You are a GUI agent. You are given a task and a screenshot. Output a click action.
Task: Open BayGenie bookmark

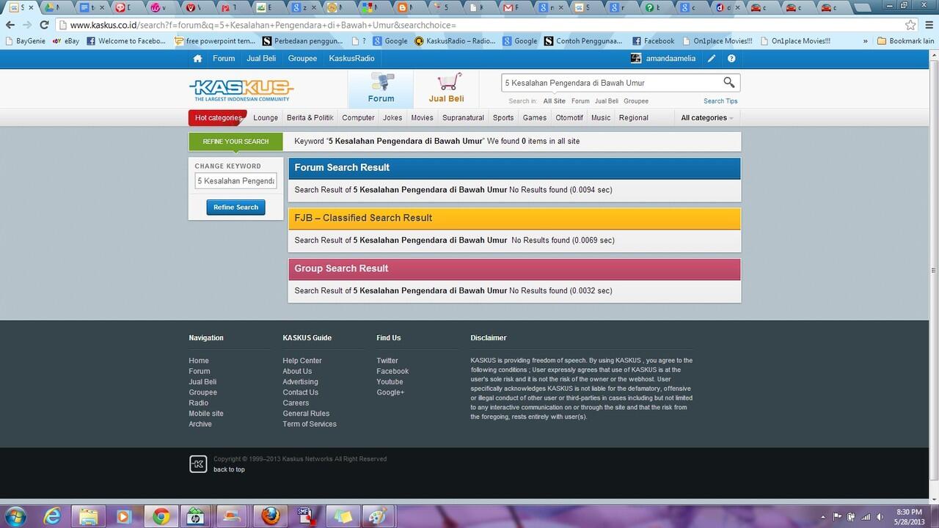[25, 41]
